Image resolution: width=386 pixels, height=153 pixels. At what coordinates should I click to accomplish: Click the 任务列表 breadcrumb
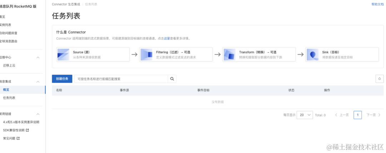click(91, 4)
